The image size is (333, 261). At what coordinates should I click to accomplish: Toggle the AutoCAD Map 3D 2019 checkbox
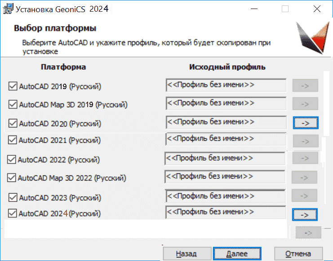(13, 104)
